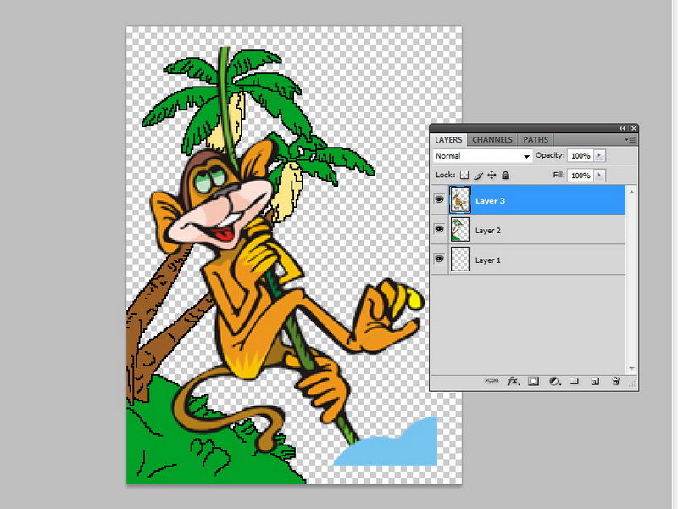Click the panel resize grip corner
This screenshot has width=678, height=509.
[633, 383]
